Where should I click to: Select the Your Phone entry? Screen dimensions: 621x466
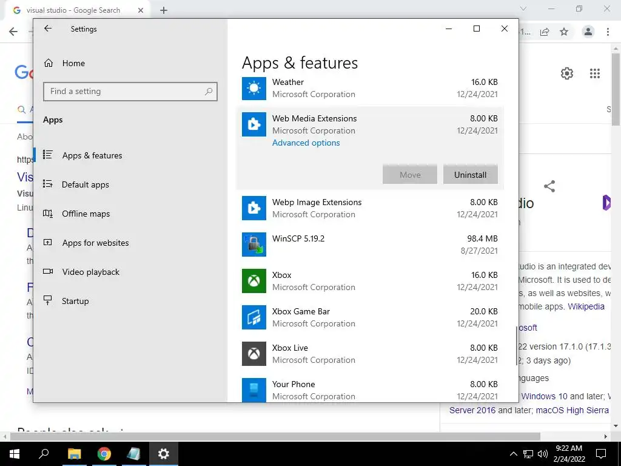point(369,390)
